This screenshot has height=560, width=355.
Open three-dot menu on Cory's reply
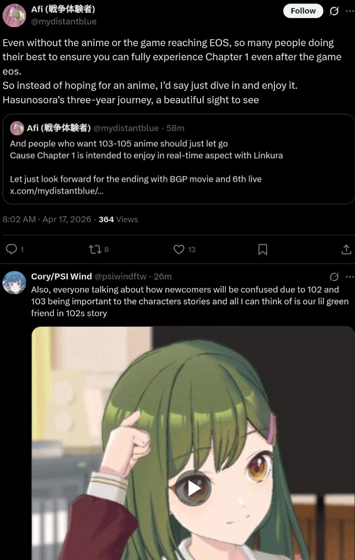pos(349,276)
